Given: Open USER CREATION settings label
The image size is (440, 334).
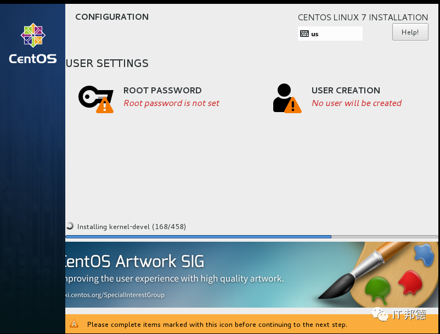Looking at the screenshot, I should pos(346,91).
